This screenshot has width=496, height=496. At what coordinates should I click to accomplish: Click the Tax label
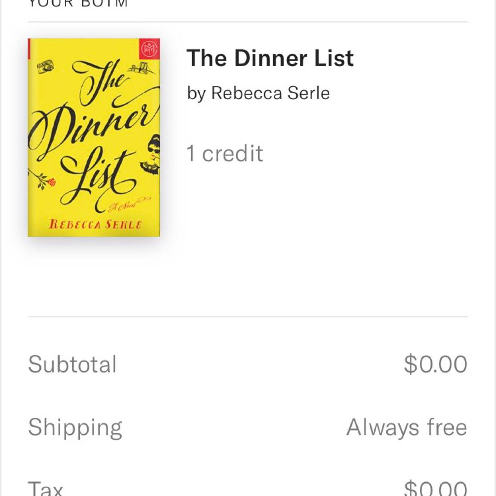coord(45,488)
